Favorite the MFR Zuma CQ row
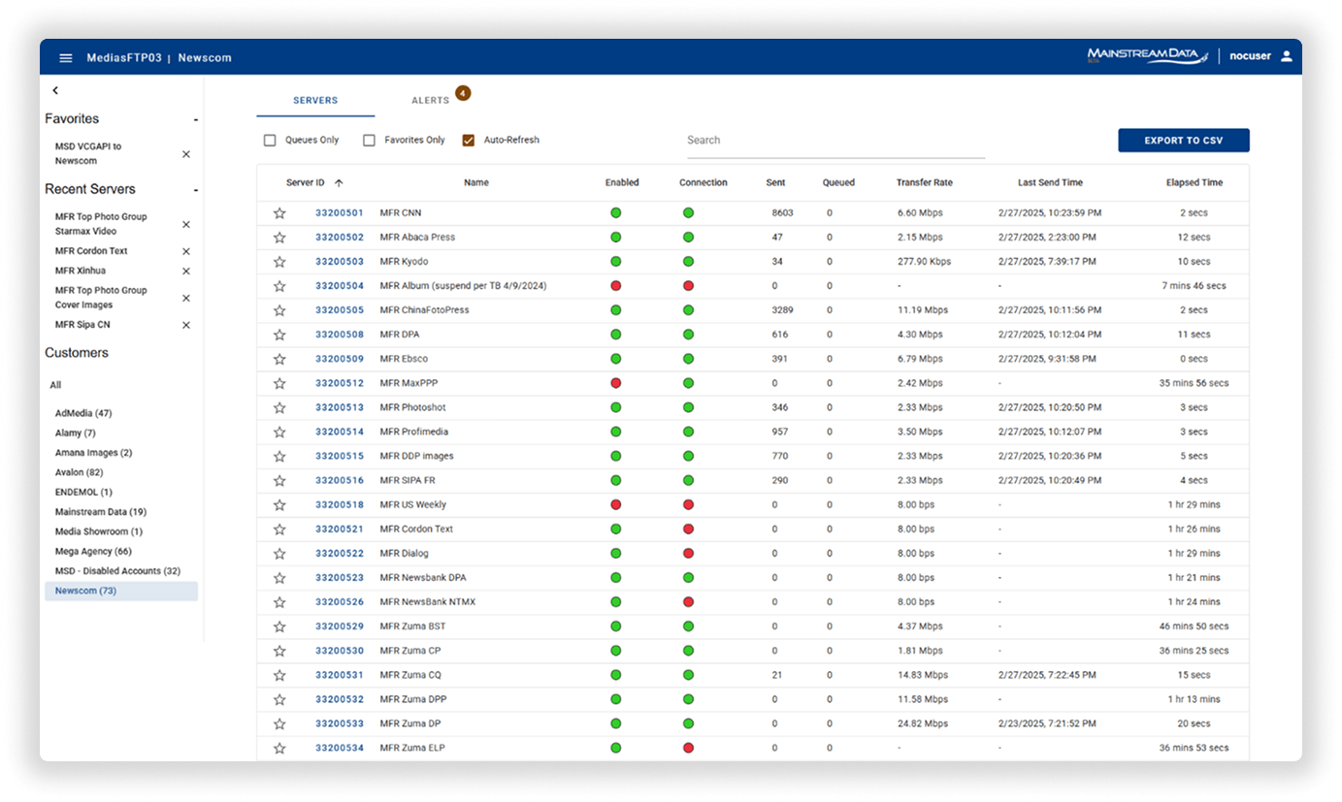This screenshot has height=802, width=1342. coord(279,675)
